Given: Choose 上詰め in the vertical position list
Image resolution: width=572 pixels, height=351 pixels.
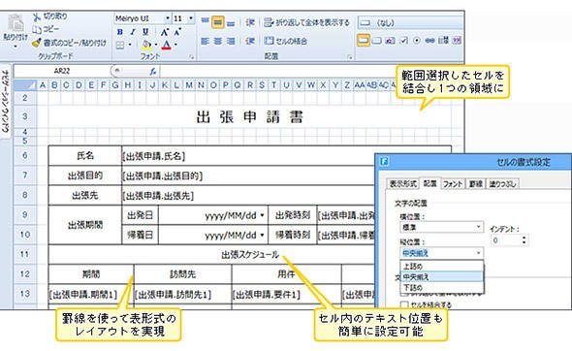Looking at the screenshot, I should pos(442,266).
